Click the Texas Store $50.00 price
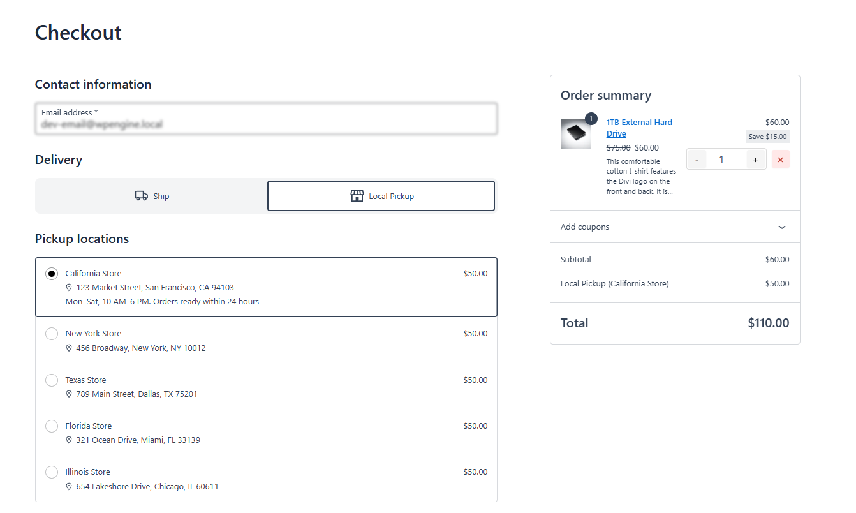Image resolution: width=856 pixels, height=513 pixels. tap(475, 380)
